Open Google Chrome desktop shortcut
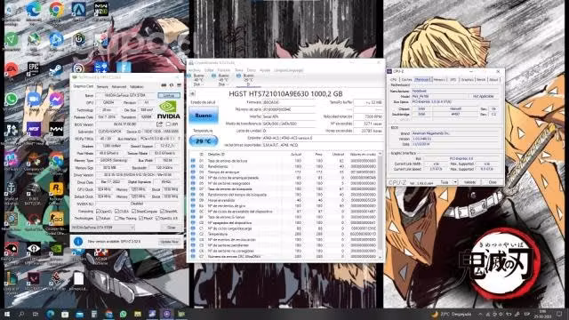The height and width of the screenshot is (320, 569). [56, 10]
